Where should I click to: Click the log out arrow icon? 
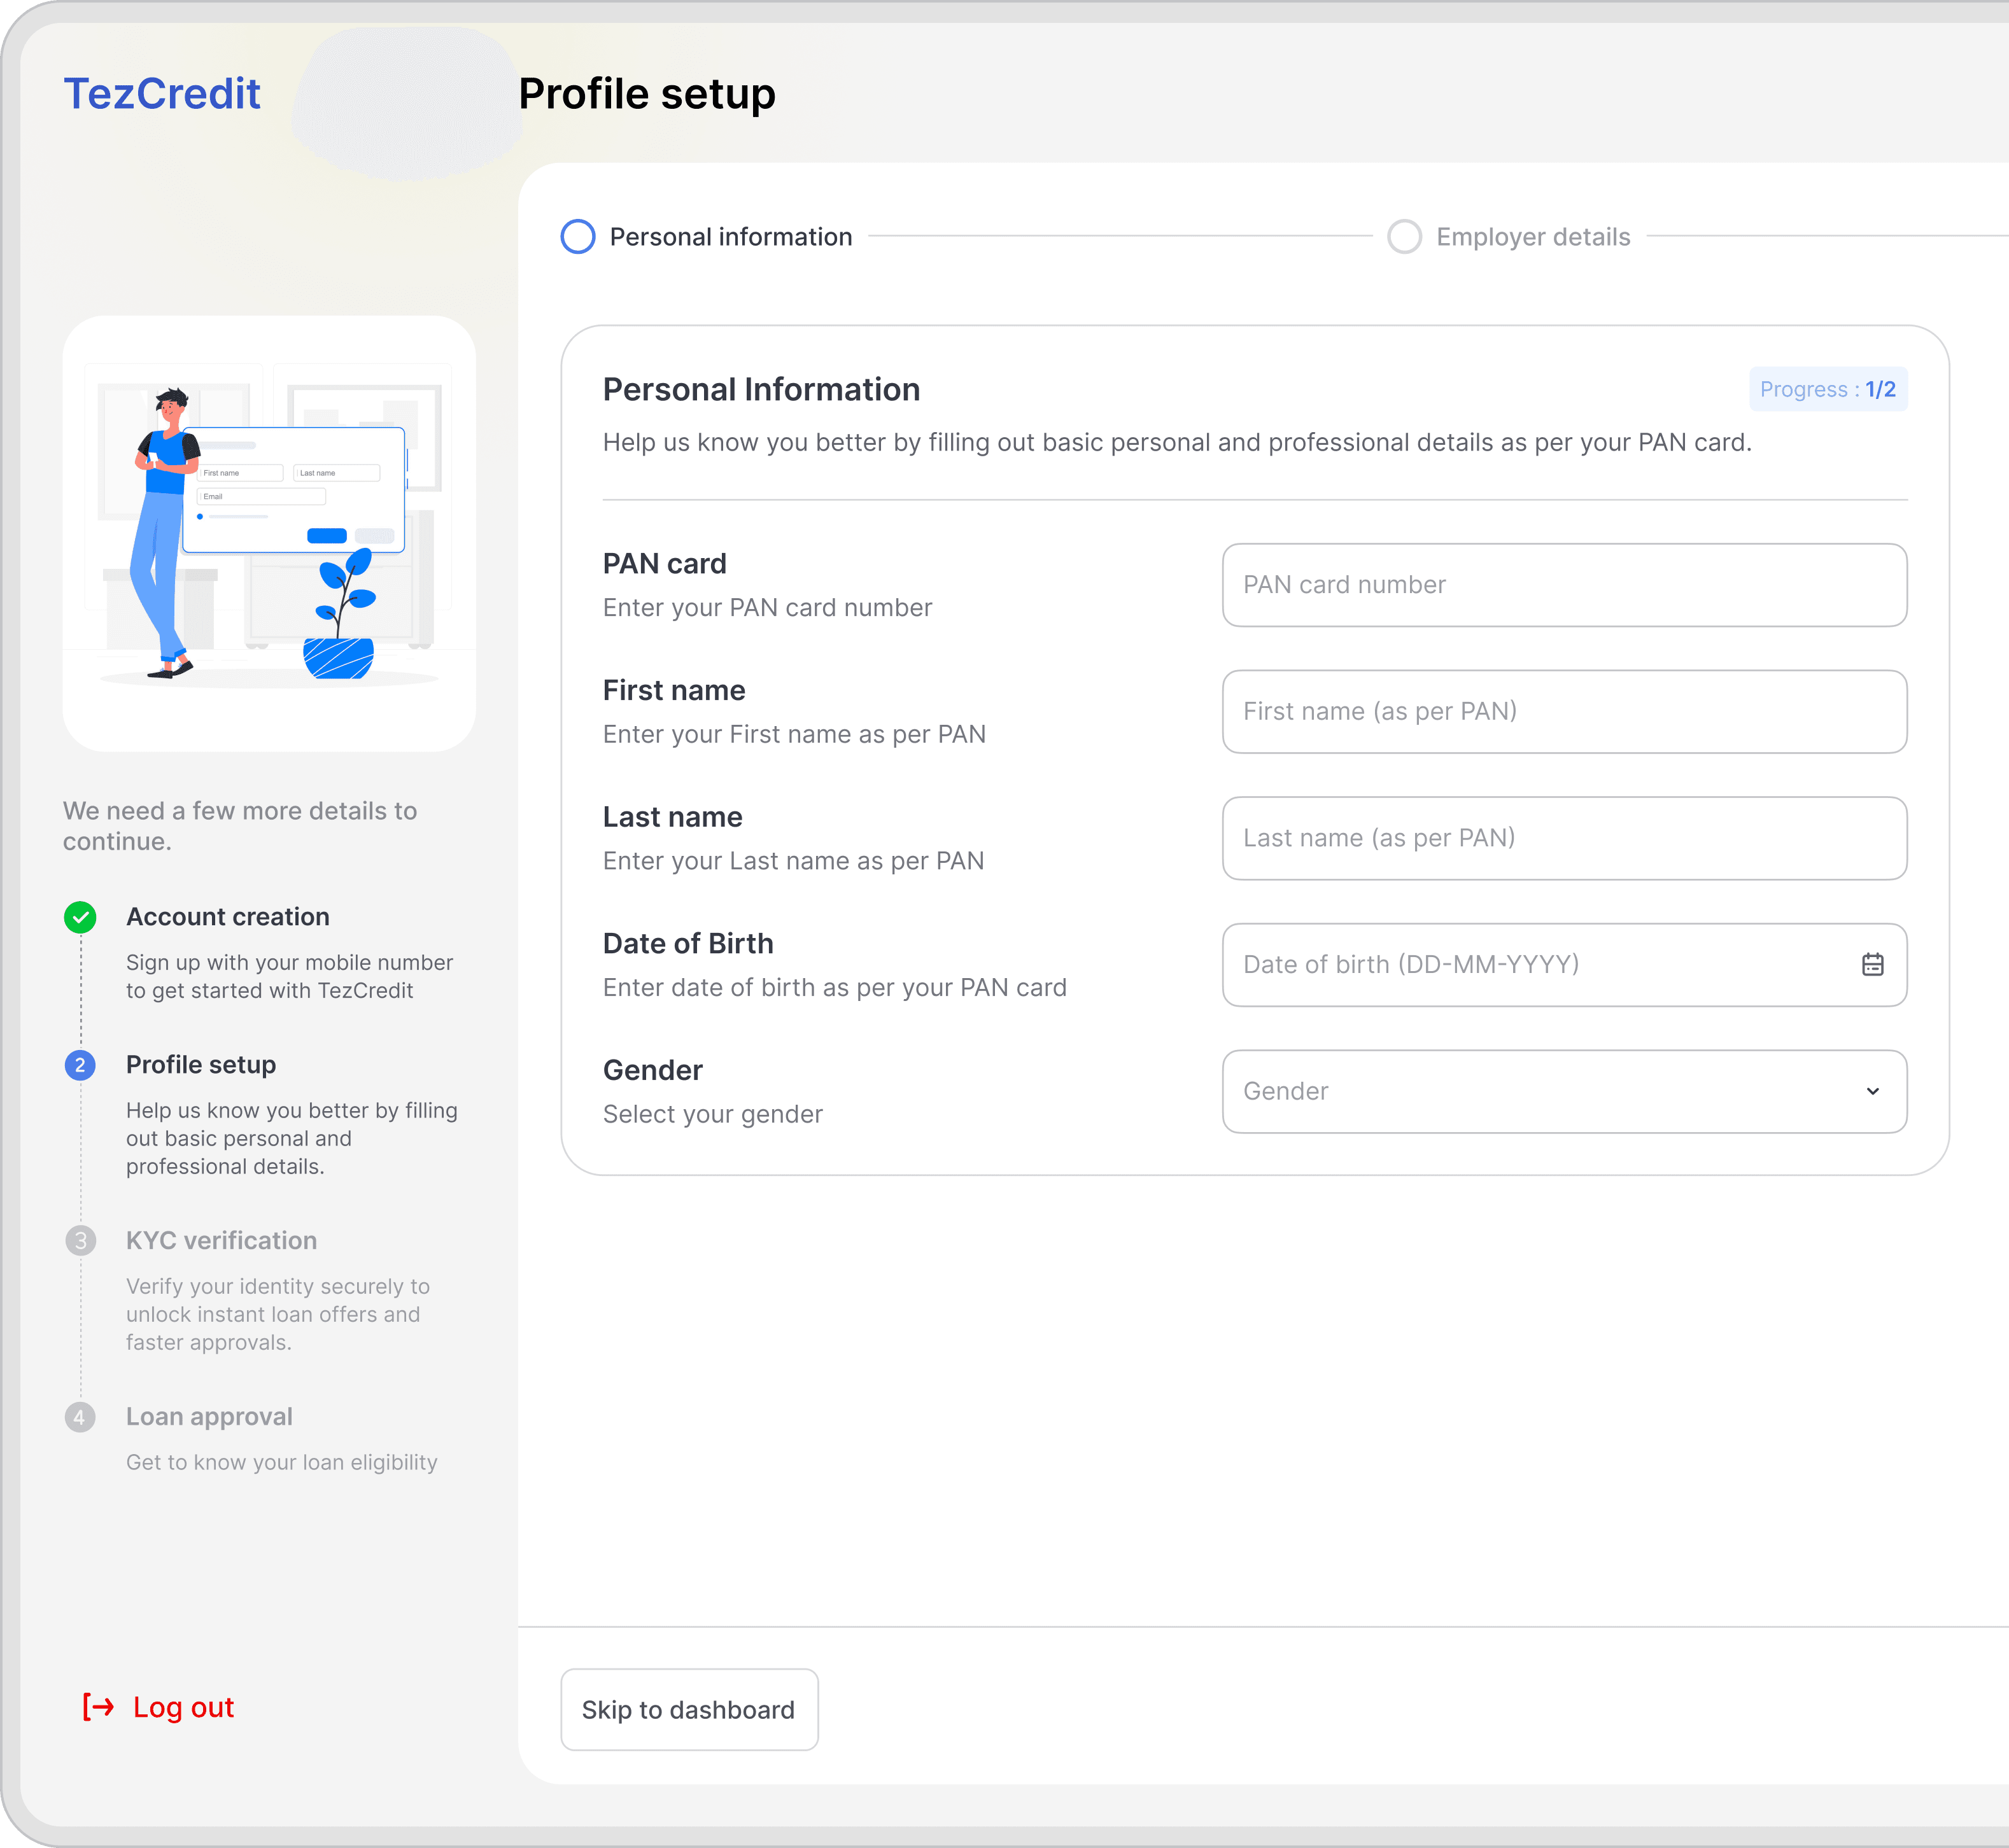97,1706
